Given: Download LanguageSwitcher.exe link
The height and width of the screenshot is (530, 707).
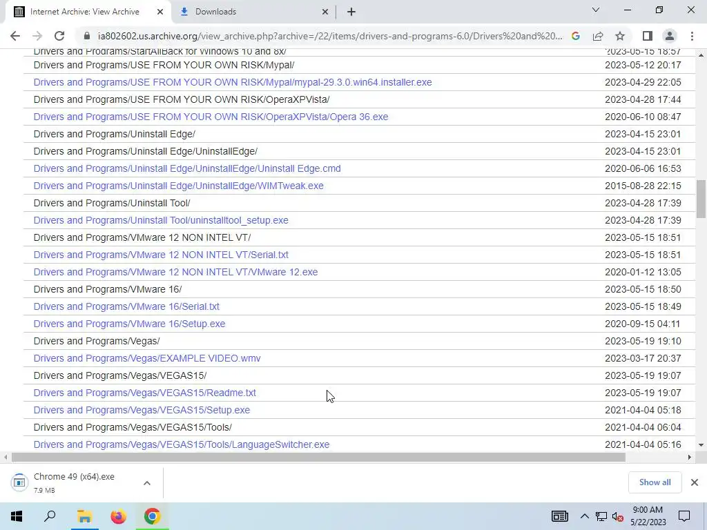Looking at the screenshot, I should (182, 444).
